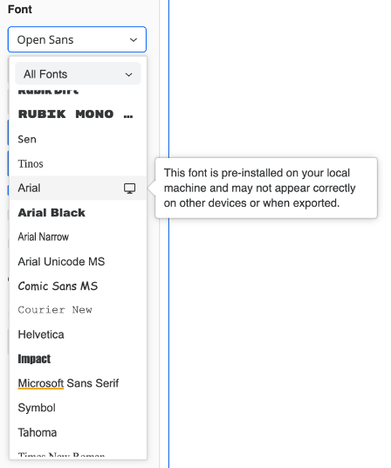This screenshot has width=391, height=468.
Task: Pick Helvetica from the font list
Action: [78, 334]
